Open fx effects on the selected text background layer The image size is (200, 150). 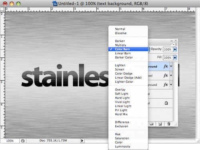pyautogui.click(x=166, y=66)
